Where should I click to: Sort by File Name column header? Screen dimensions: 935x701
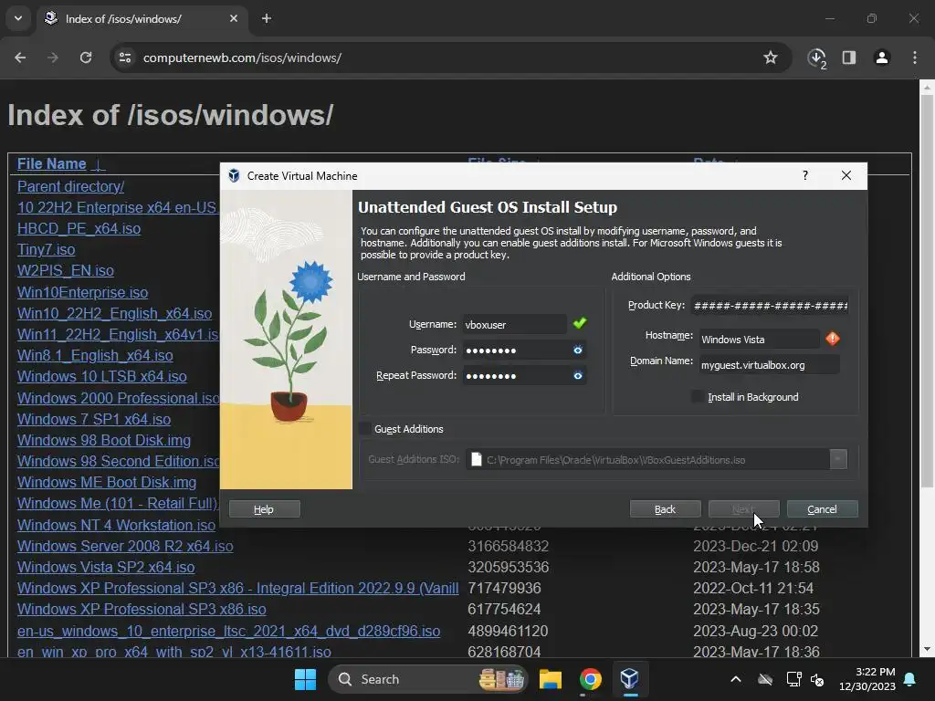[x=52, y=163]
